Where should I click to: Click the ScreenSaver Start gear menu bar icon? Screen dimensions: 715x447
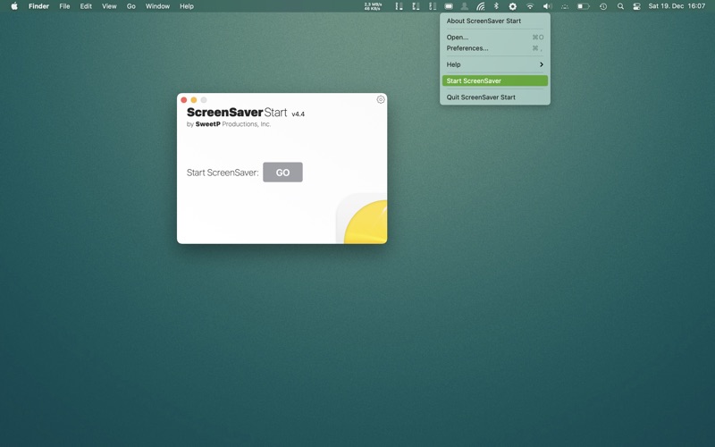(512, 6)
